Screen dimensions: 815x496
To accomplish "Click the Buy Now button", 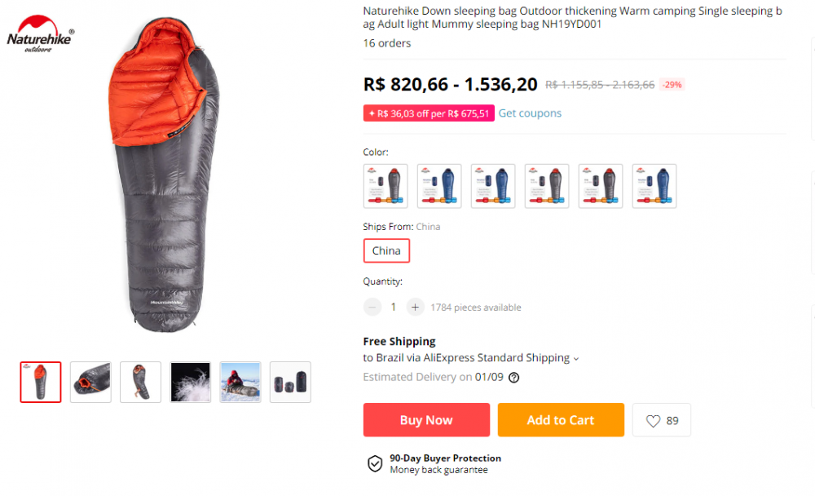I will (426, 420).
